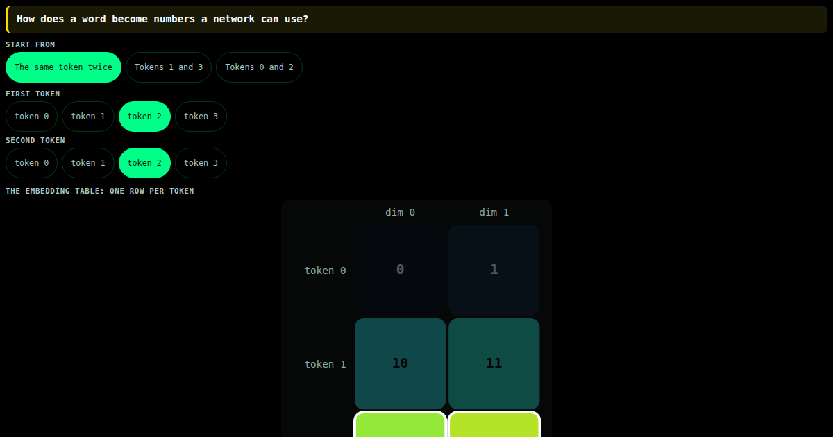Screen dimensions: 833x437
Task: Pick the 'Tokens 0 and 2' preset
Action: pos(259,67)
